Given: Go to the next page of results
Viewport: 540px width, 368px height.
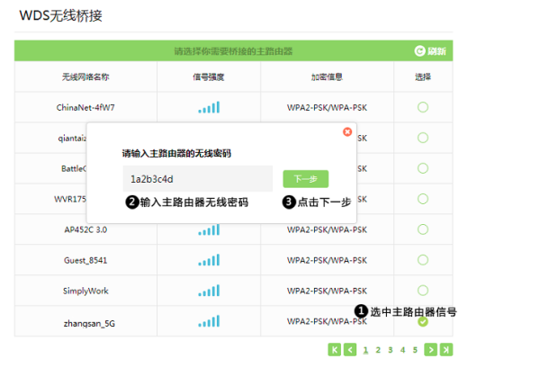Looking at the screenshot, I should point(431,349).
